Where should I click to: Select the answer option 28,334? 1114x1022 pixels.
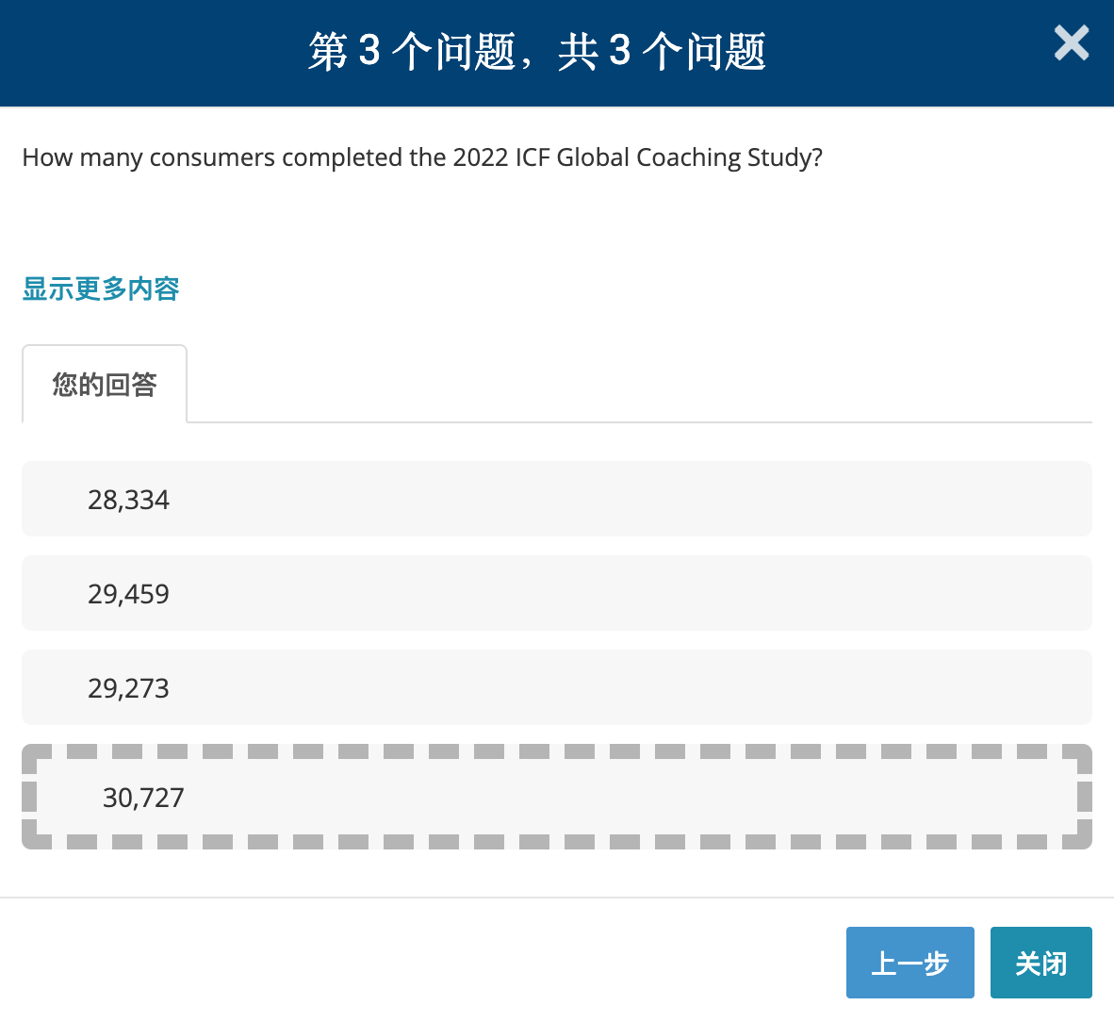coord(129,500)
